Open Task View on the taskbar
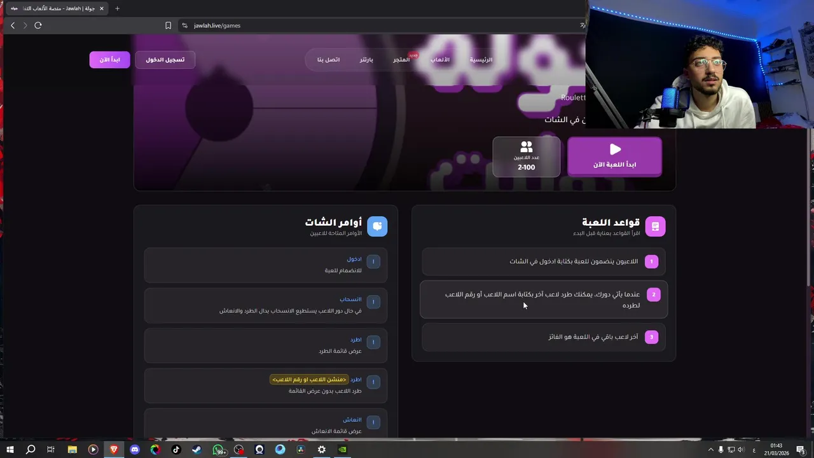 51,450
